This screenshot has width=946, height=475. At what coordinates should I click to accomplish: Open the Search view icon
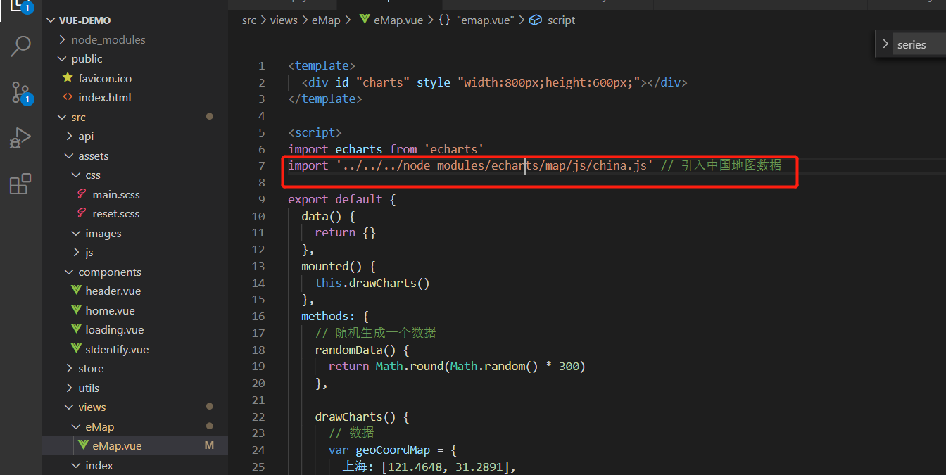pyautogui.click(x=20, y=47)
